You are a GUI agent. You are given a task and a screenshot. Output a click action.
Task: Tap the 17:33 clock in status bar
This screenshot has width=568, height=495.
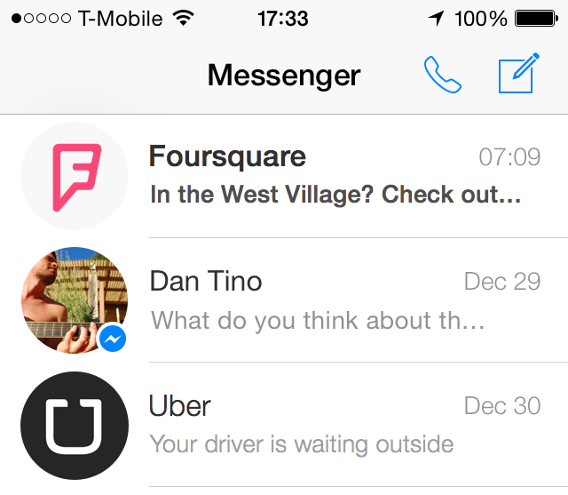point(283,19)
